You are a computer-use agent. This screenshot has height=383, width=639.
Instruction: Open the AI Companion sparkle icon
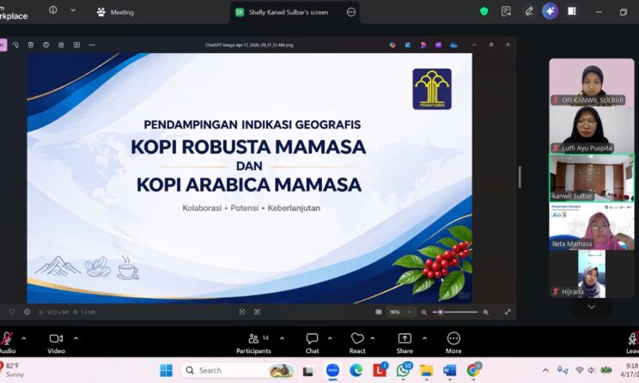[550, 11]
